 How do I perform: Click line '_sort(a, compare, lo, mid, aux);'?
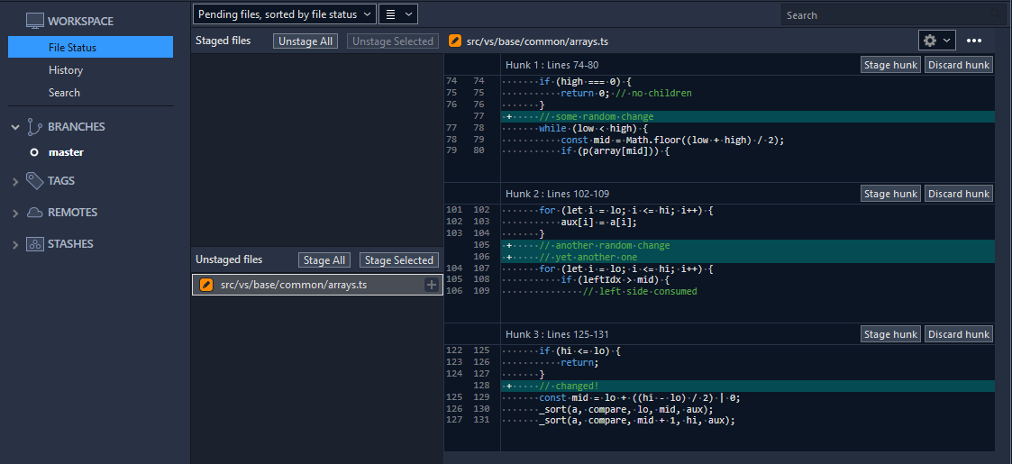626,410
